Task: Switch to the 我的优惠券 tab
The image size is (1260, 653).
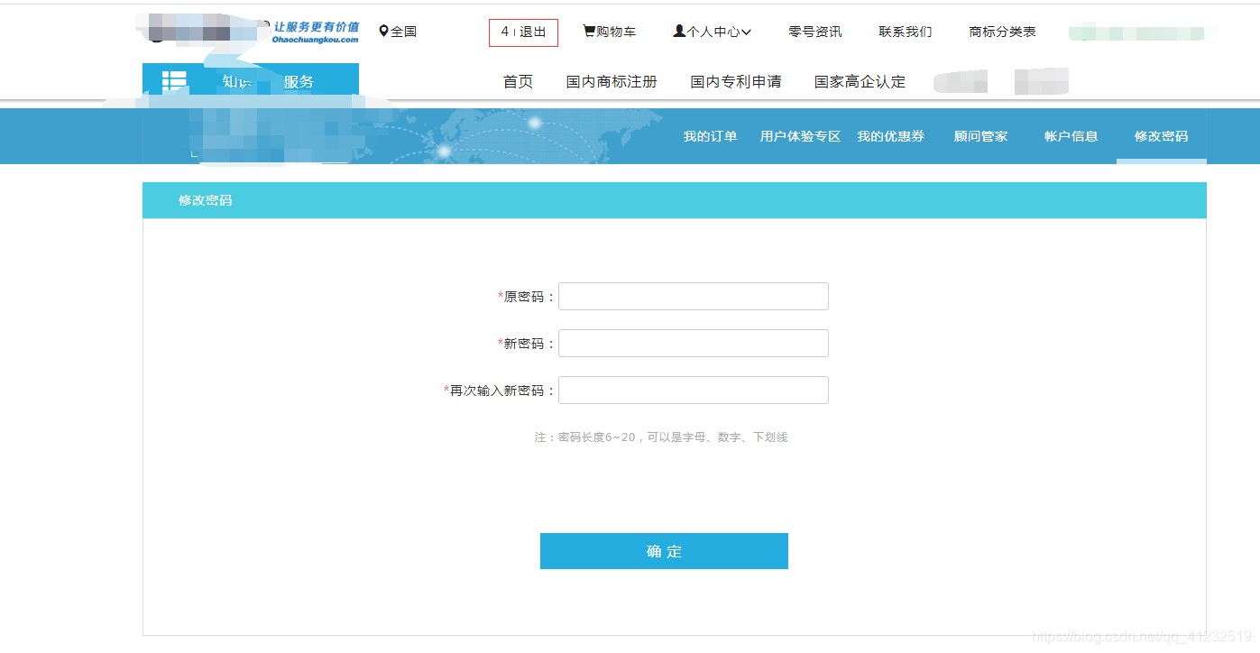Action: [890, 136]
